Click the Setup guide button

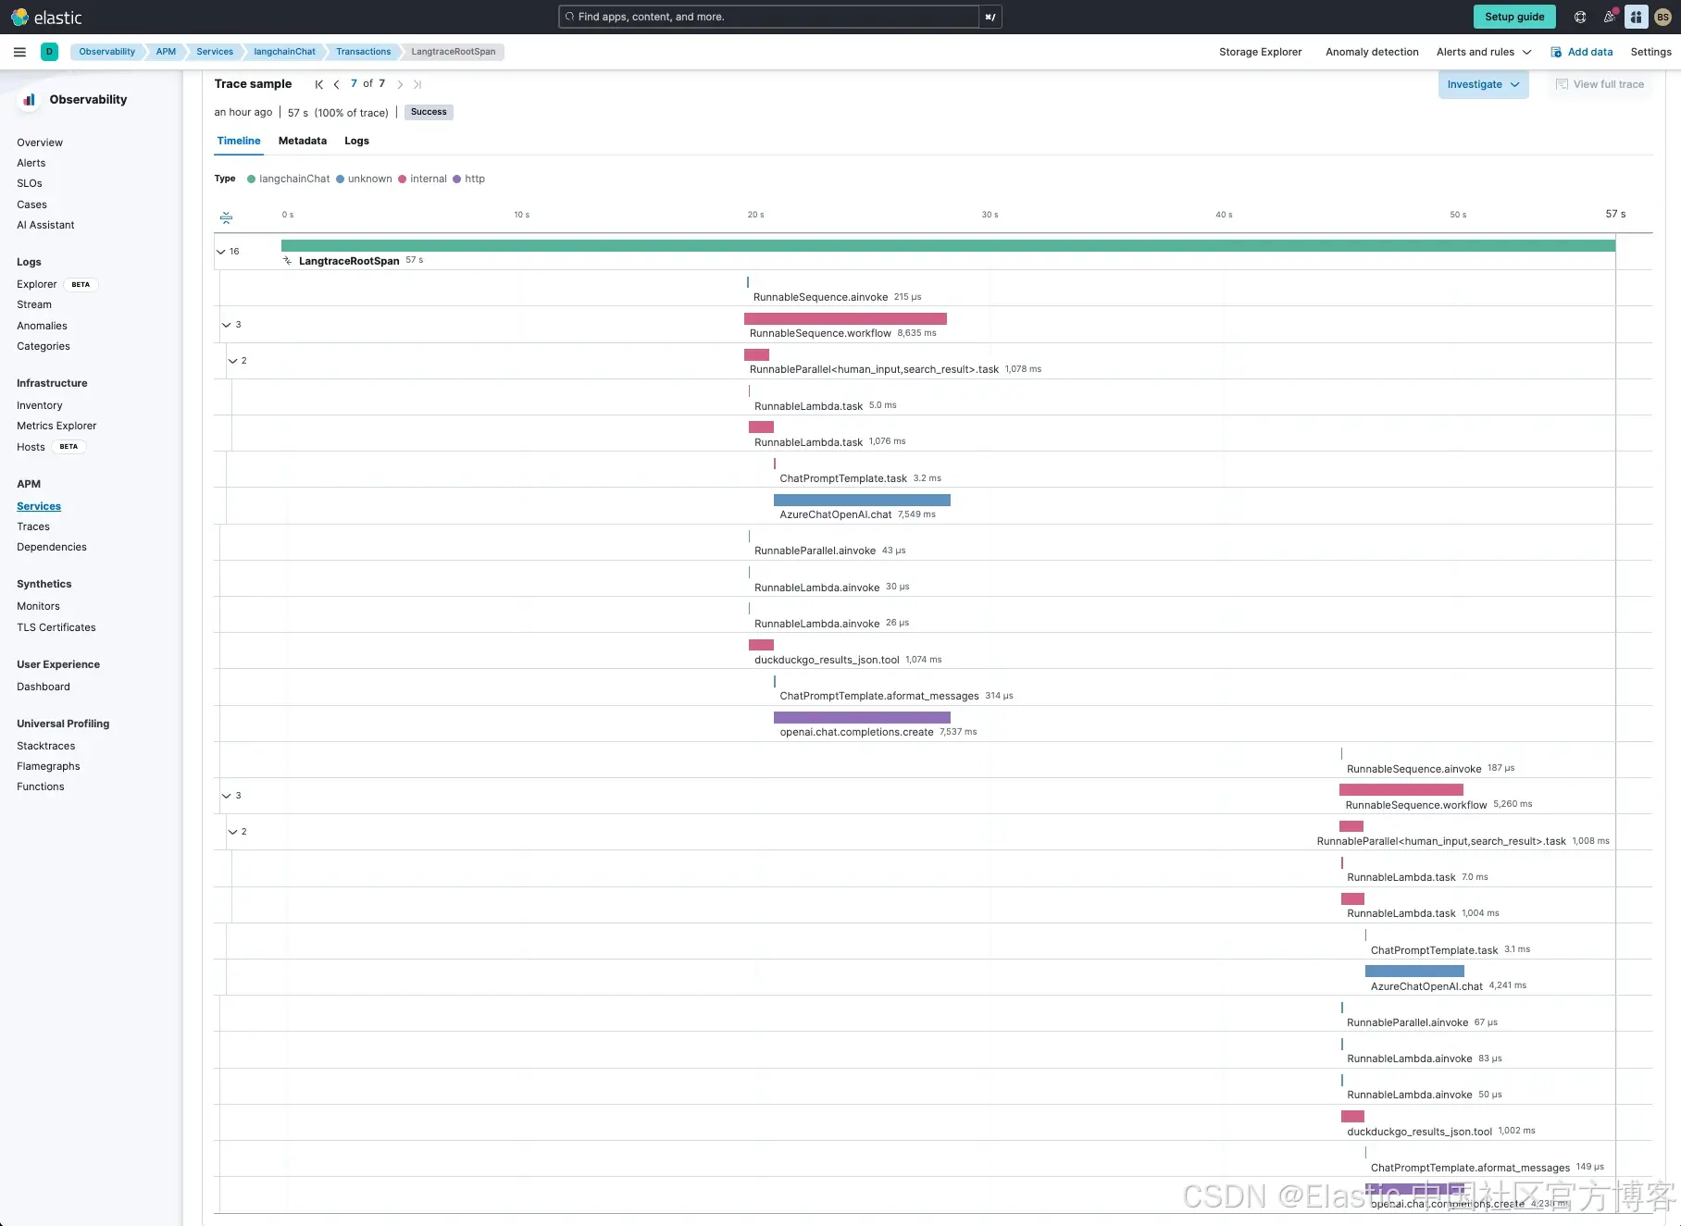pos(1514,17)
